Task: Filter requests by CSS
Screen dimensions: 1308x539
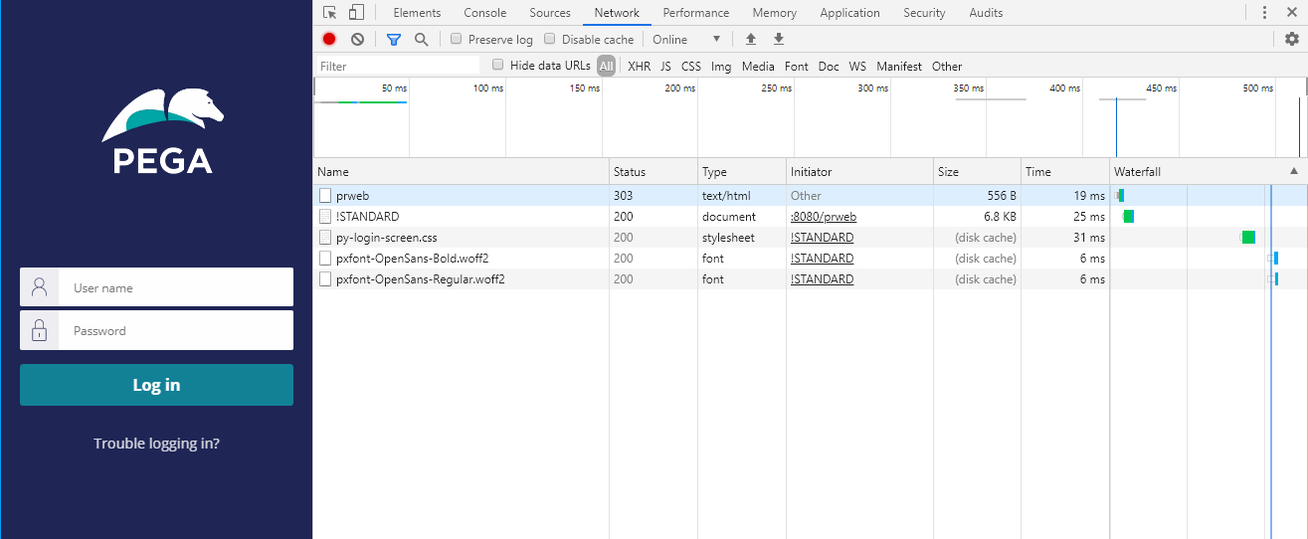Action: pos(691,67)
